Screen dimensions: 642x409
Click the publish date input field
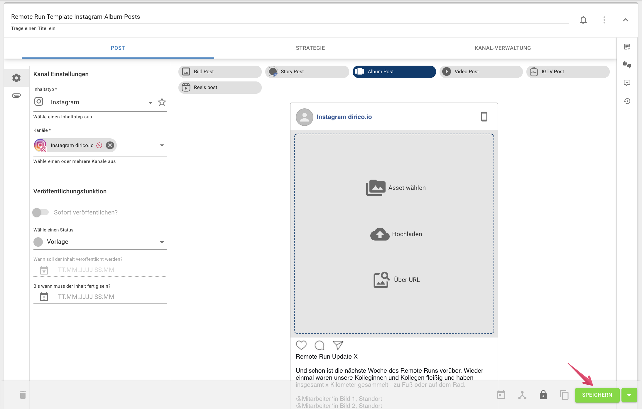pyautogui.click(x=100, y=270)
